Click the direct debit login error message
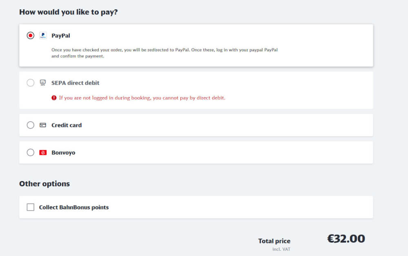 142,98
